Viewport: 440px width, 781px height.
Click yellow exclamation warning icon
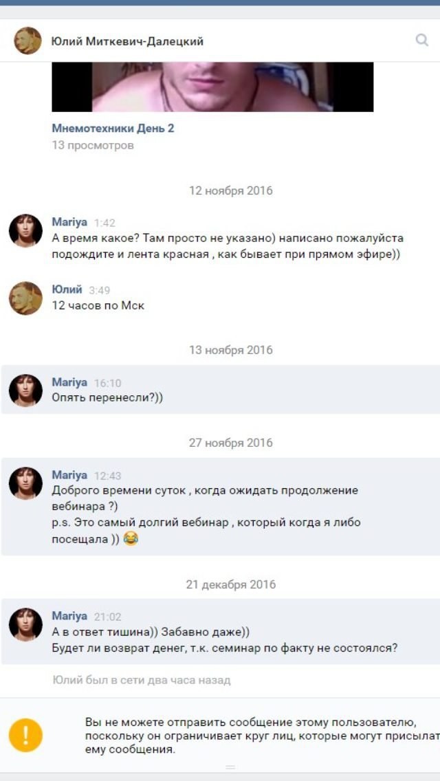[x=25, y=735]
